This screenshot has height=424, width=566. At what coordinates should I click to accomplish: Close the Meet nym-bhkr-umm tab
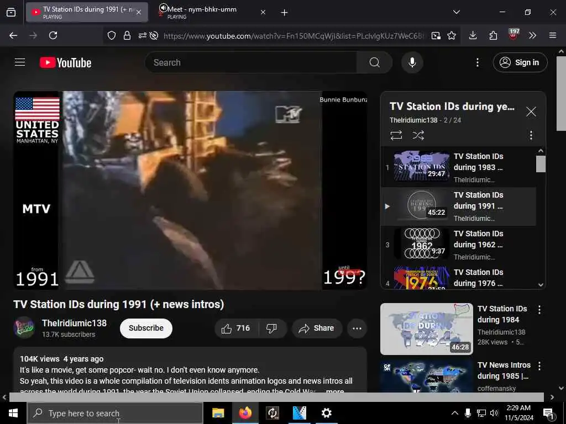[263, 13]
